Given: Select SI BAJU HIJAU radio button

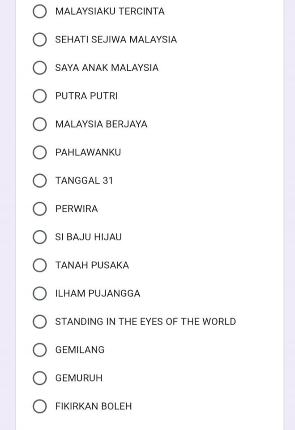Looking at the screenshot, I should click(x=39, y=237).
